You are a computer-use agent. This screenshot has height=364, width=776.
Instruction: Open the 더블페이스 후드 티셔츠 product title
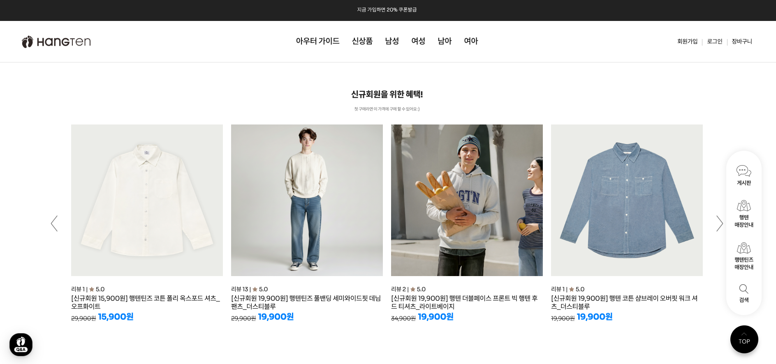coord(465,302)
